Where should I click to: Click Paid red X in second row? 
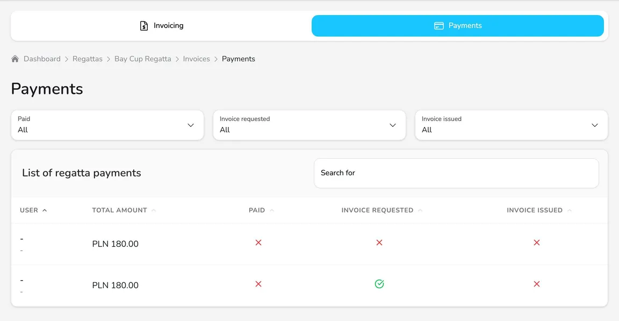pyautogui.click(x=258, y=284)
